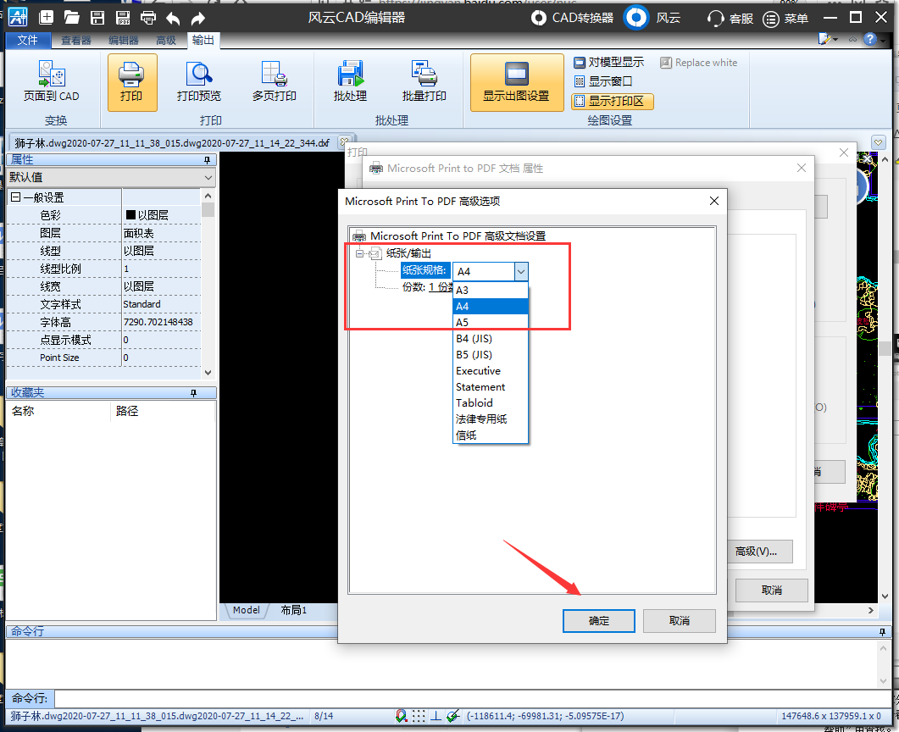The height and width of the screenshot is (732, 899).
Task: Redo with the right arrow icon
Action: point(197,19)
